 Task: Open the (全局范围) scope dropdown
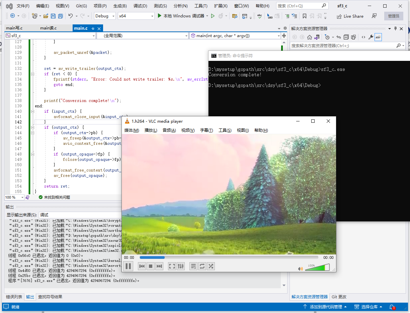143,35
